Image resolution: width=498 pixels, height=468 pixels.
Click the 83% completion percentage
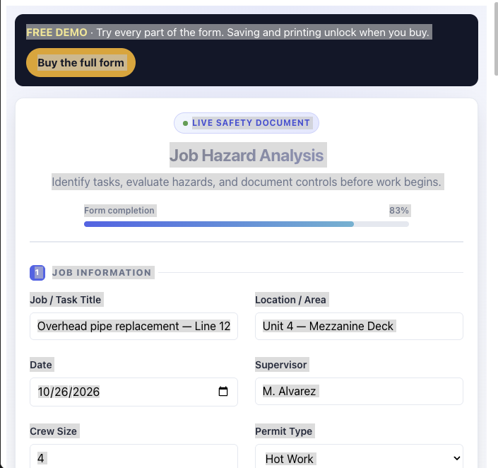[399, 211]
